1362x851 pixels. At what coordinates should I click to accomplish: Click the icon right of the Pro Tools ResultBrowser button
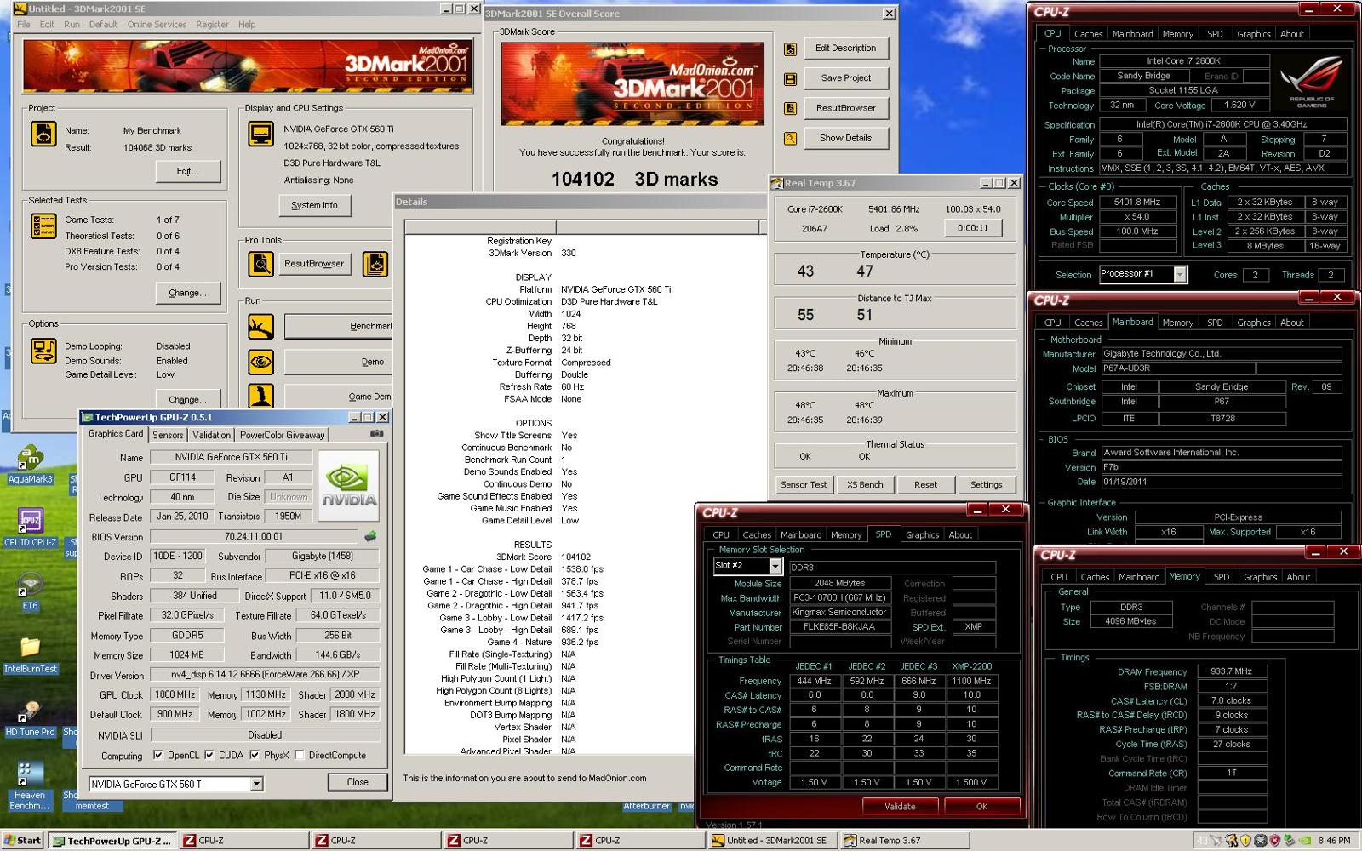[x=375, y=264]
